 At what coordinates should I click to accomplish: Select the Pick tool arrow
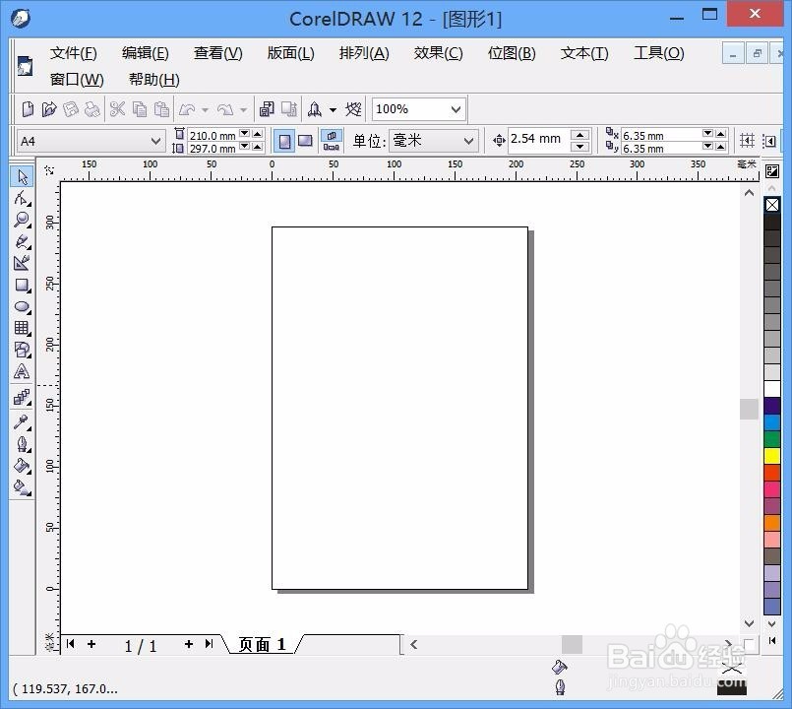pos(23,176)
